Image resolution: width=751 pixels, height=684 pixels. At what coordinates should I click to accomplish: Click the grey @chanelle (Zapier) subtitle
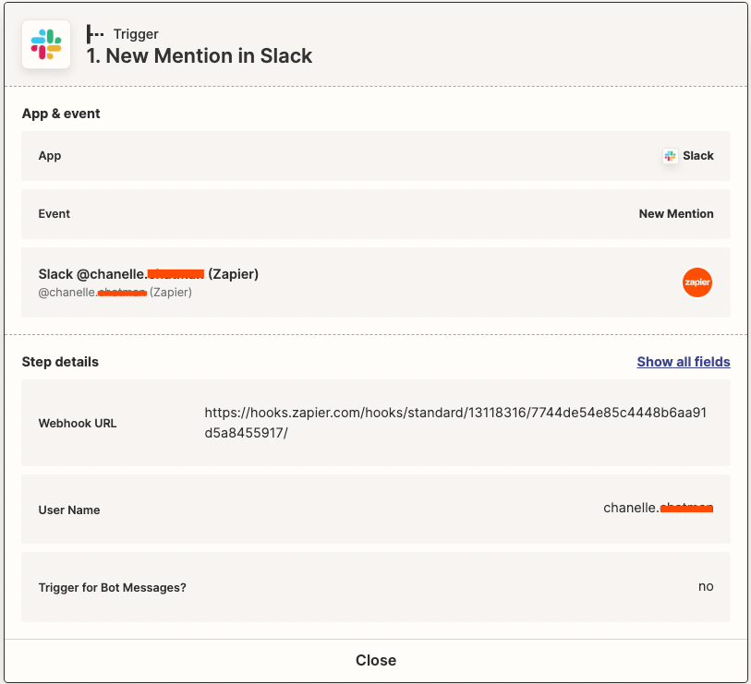[x=115, y=293]
